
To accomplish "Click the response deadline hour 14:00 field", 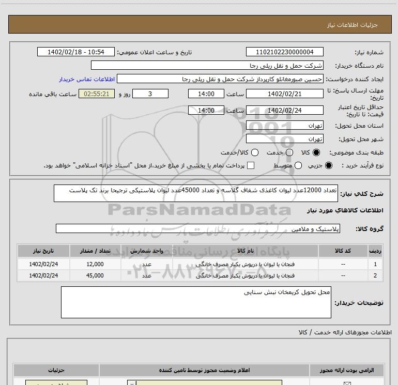I will coord(206,94).
